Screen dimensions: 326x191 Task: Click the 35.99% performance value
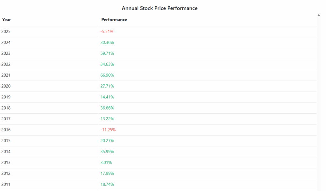click(x=107, y=152)
